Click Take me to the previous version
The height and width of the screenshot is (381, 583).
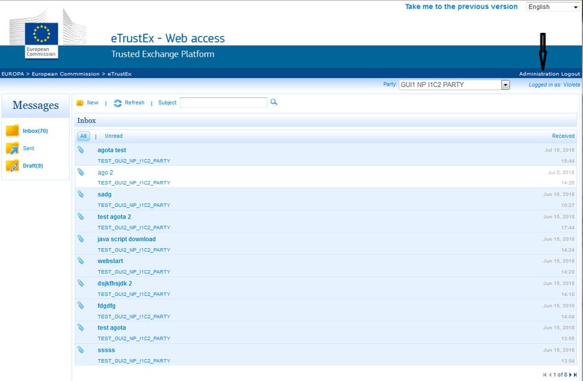point(461,7)
